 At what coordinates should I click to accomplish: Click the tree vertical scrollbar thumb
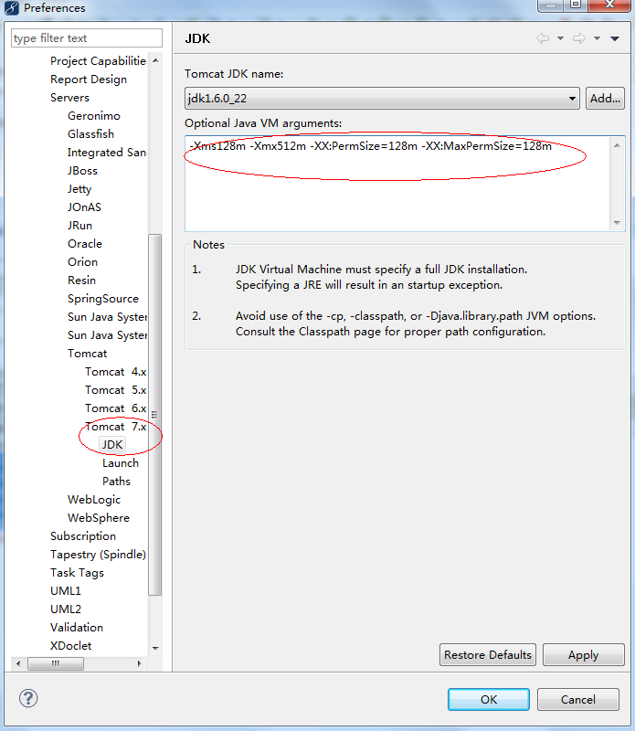(154, 415)
